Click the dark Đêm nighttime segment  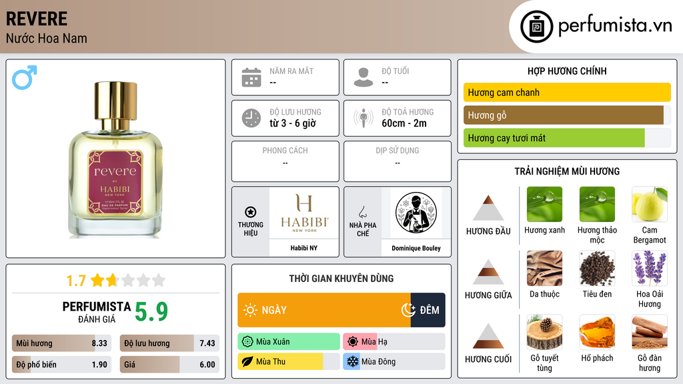tap(428, 310)
